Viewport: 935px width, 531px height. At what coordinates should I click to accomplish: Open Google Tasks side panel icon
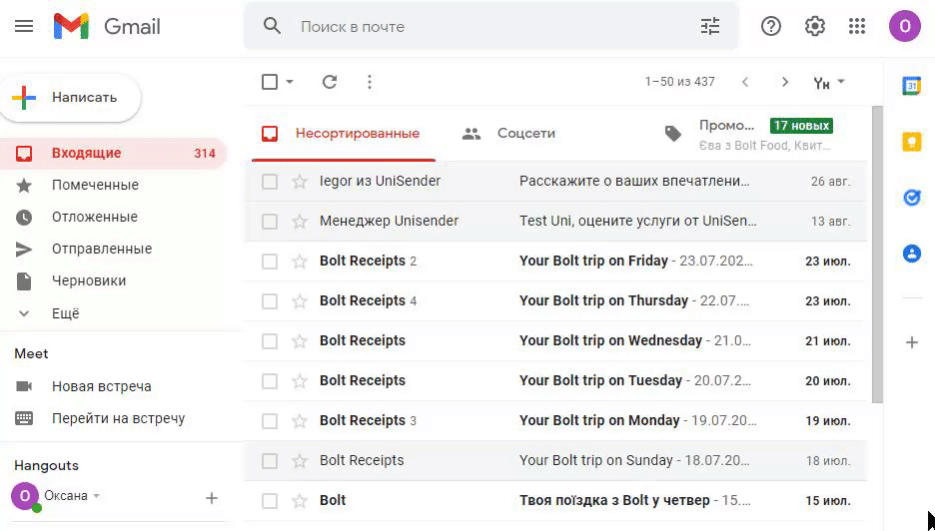912,198
